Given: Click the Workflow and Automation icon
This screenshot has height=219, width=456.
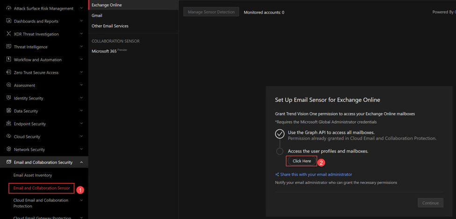Looking at the screenshot, I should [8, 60].
